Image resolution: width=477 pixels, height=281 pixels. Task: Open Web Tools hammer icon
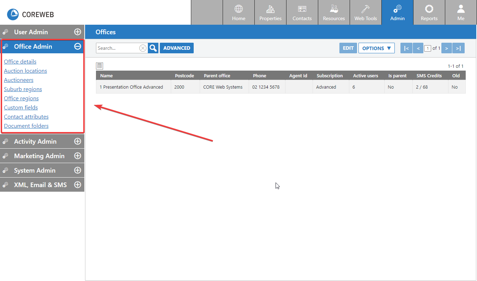pyautogui.click(x=366, y=9)
